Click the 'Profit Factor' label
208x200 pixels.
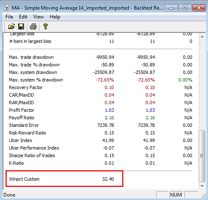pyautogui.click(x=21, y=110)
